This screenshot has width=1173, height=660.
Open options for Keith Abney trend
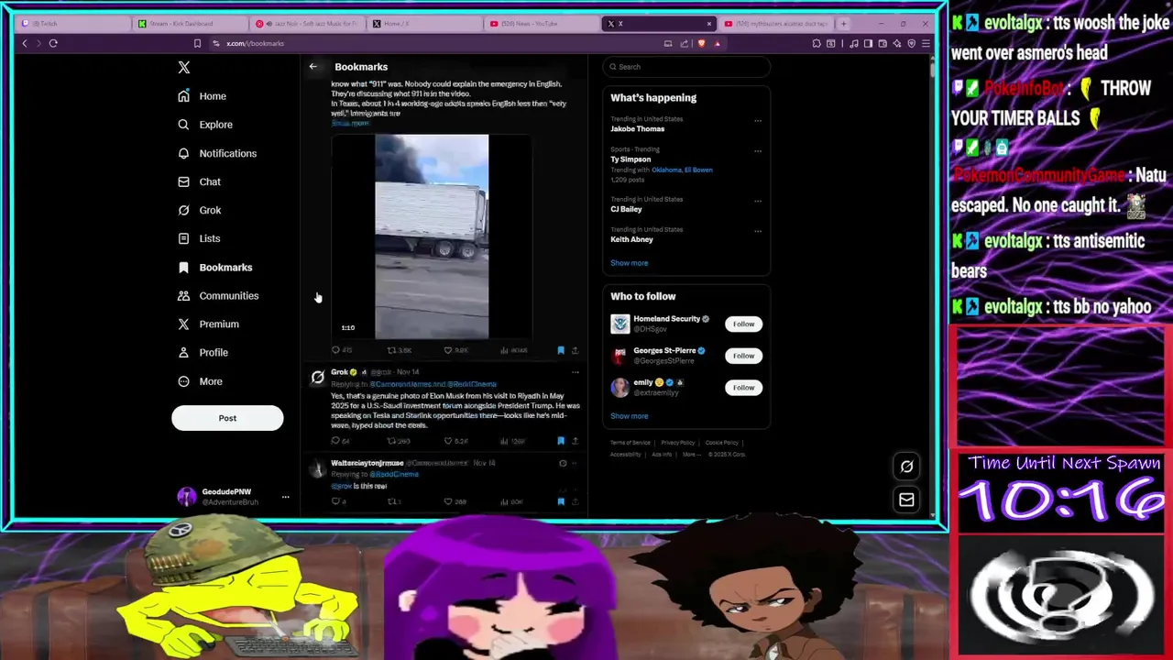click(758, 231)
